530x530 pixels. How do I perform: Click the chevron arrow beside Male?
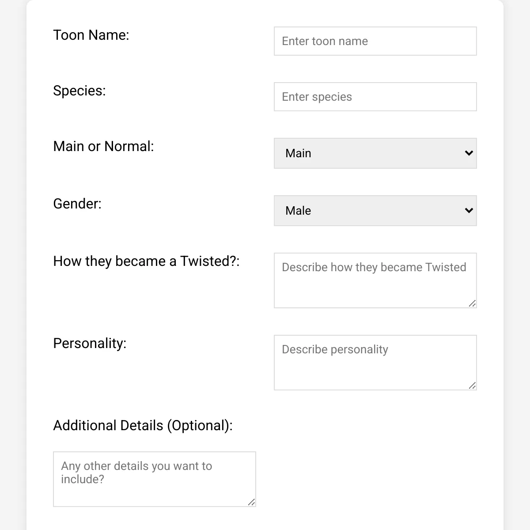pos(469,211)
